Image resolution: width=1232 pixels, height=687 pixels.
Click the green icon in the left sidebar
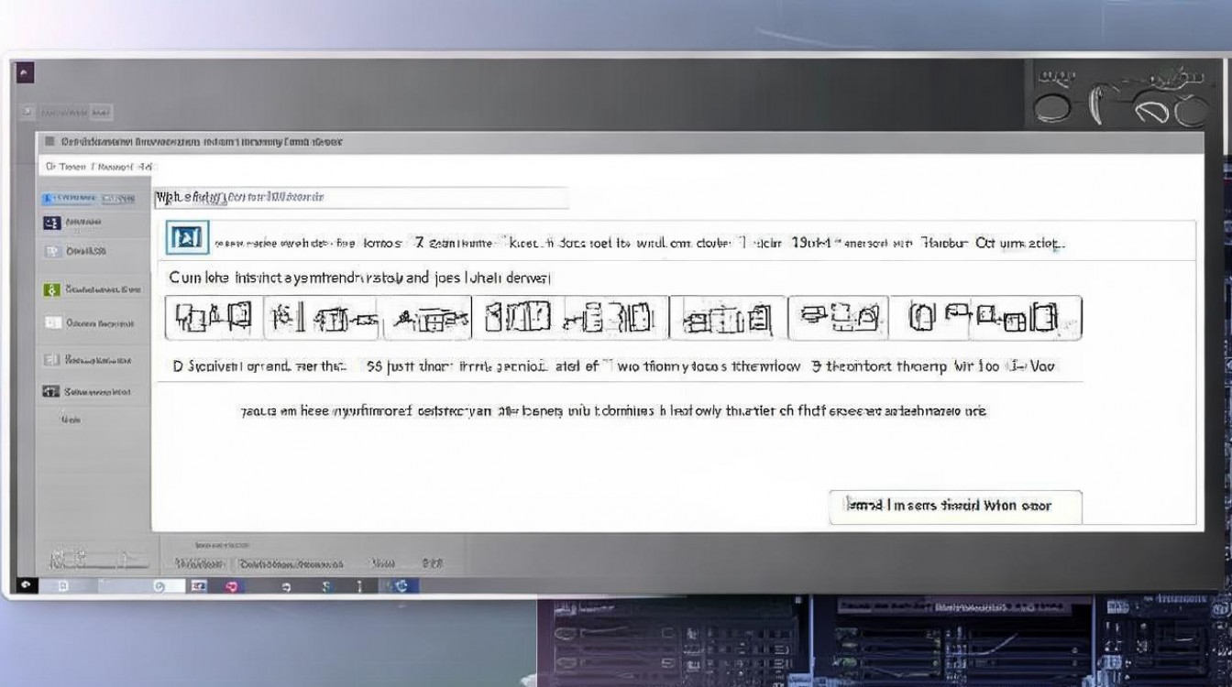click(x=51, y=289)
